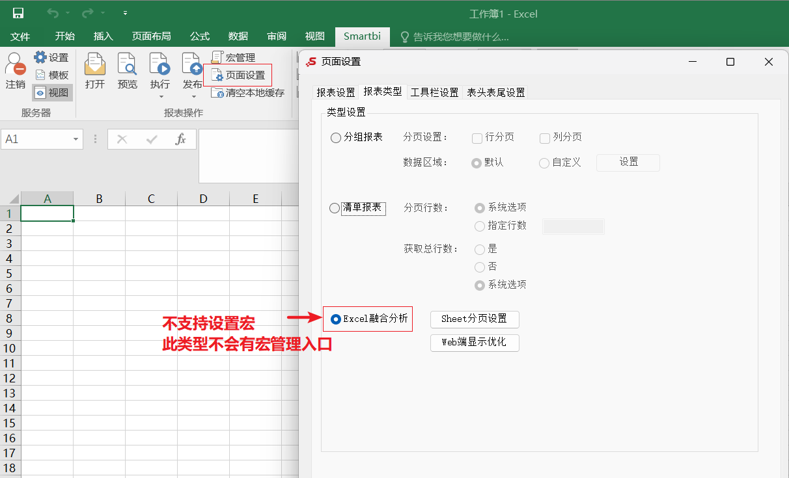Click the 指定行数 number input field
The width and height of the screenshot is (789, 478).
pos(574,226)
